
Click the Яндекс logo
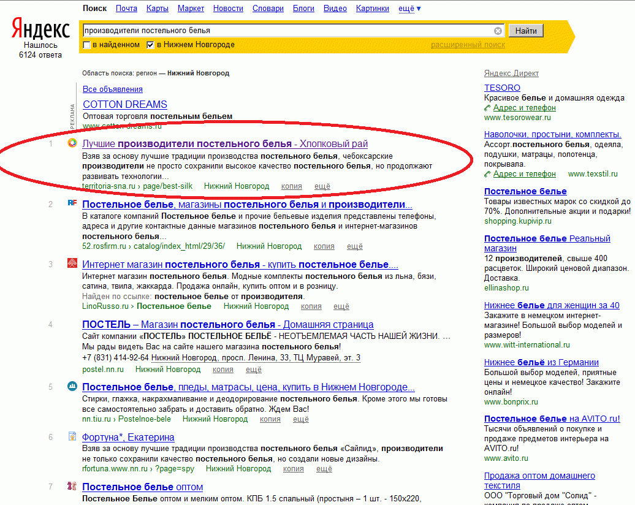tap(40, 29)
